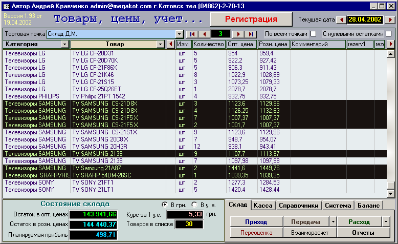Click the Торговая точка field 'Склад Д.М.'
Viewport: 398px width, 244px height.
pos(111,34)
